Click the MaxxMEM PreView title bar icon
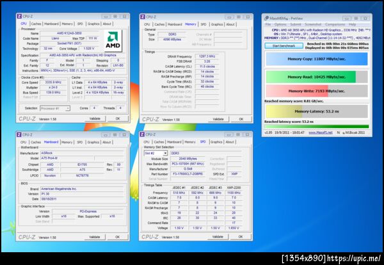This screenshot has height=265, width=384. [x=266, y=18]
